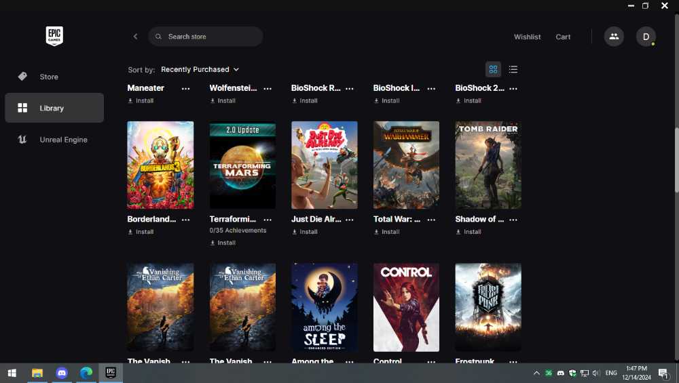This screenshot has width=679, height=383.
Task: Open Total War options menu
Action: [x=431, y=220]
